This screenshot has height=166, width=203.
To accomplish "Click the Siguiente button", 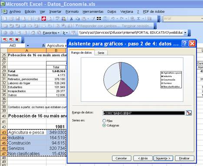I will click(163, 158).
